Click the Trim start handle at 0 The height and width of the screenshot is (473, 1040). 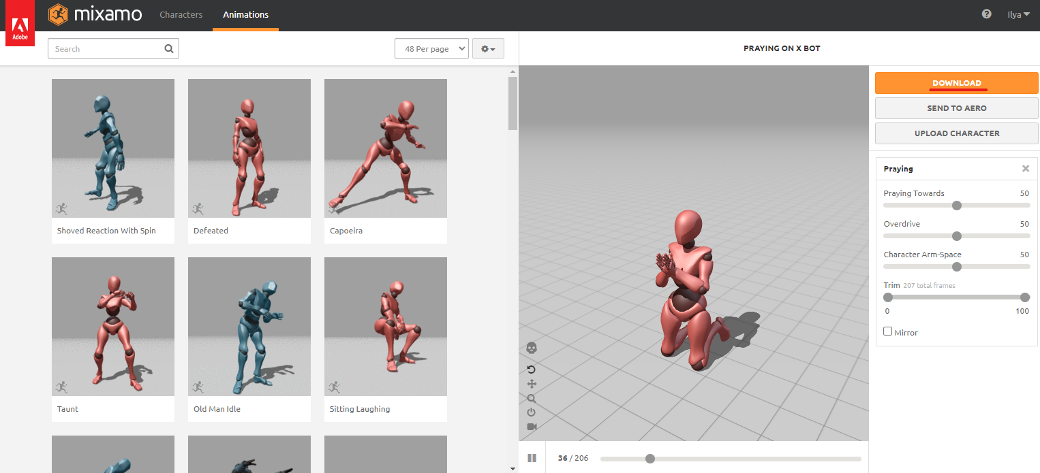point(888,297)
